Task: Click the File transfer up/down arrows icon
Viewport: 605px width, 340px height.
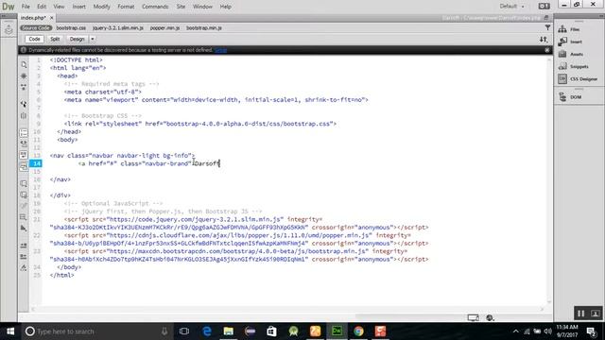Action: click(x=544, y=40)
